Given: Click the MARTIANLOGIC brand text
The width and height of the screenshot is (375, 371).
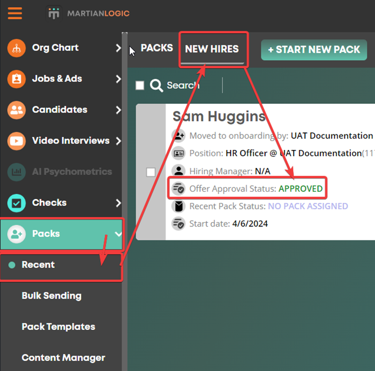Looking at the screenshot, I should point(98,13).
